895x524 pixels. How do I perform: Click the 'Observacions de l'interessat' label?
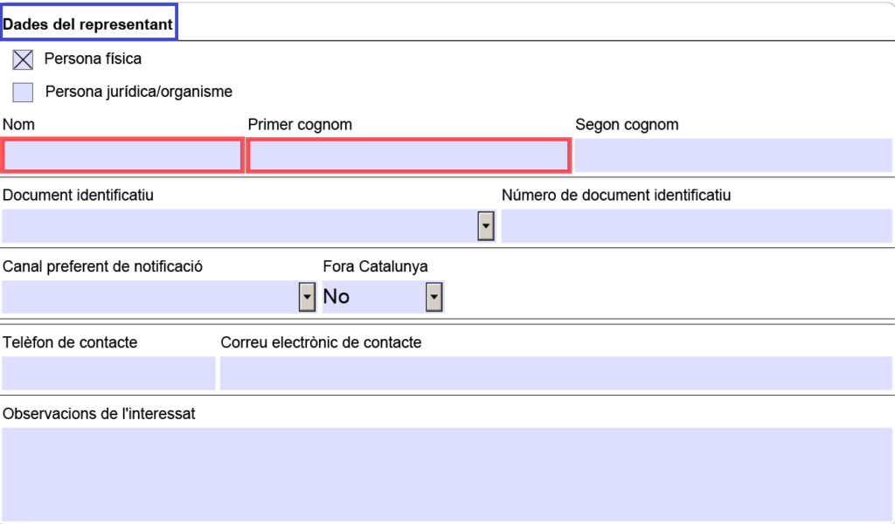point(99,414)
